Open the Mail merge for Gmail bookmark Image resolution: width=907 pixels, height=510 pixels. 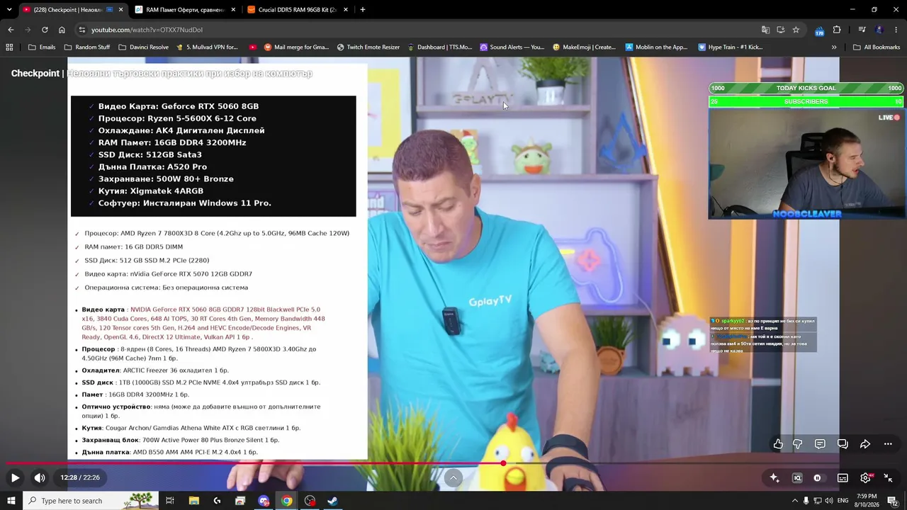[296, 47]
